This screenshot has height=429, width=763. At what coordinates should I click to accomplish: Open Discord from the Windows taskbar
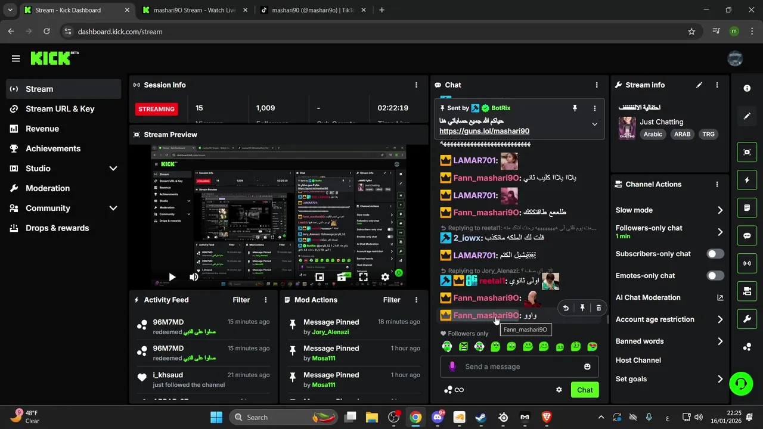tap(438, 417)
